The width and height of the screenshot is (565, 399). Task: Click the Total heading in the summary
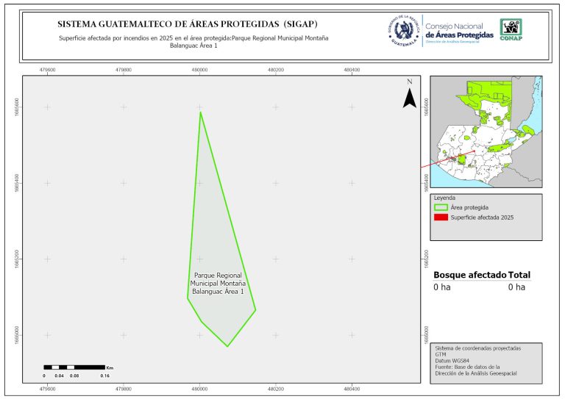tap(519, 275)
